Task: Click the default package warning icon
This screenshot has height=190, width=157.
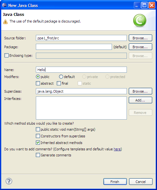Action: pyautogui.click(x=5, y=22)
